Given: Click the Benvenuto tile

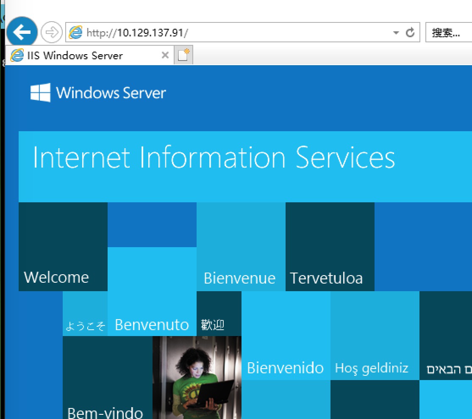Looking at the screenshot, I should click(152, 292).
